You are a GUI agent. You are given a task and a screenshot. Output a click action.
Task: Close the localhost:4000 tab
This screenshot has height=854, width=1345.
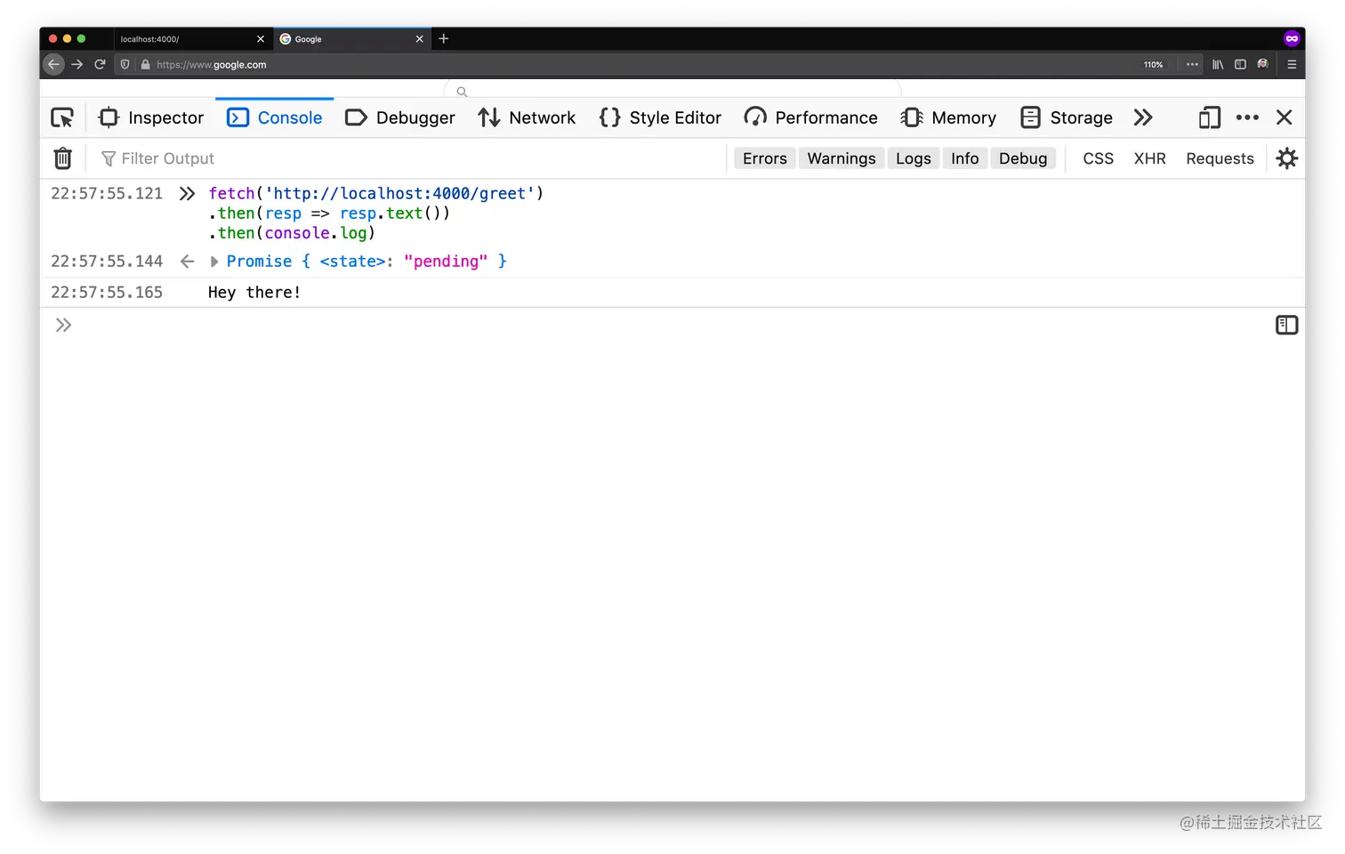click(x=261, y=39)
